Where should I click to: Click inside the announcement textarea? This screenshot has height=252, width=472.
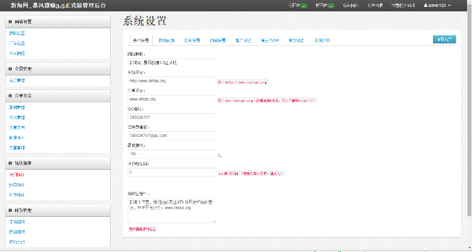[172, 211]
